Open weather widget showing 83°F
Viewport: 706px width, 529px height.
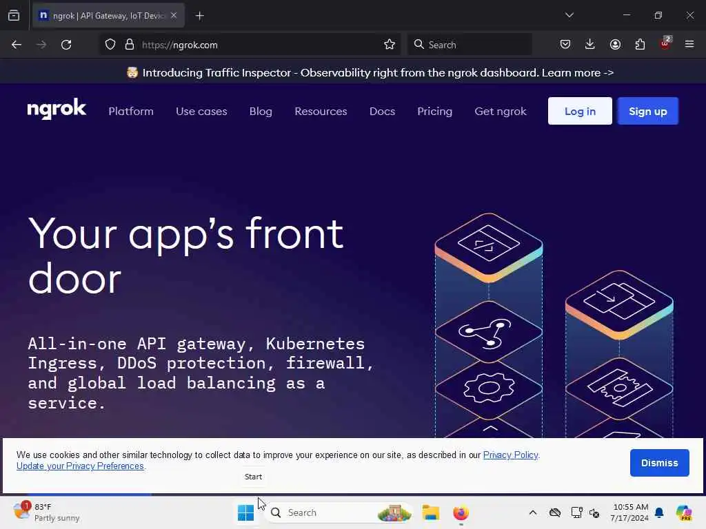coord(46,512)
